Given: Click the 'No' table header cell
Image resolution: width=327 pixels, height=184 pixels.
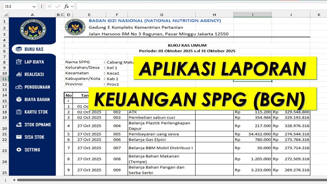Looking at the screenshot, I should click(68, 95).
